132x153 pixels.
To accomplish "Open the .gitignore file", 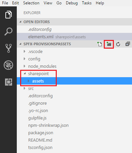I will pos(74,103).
